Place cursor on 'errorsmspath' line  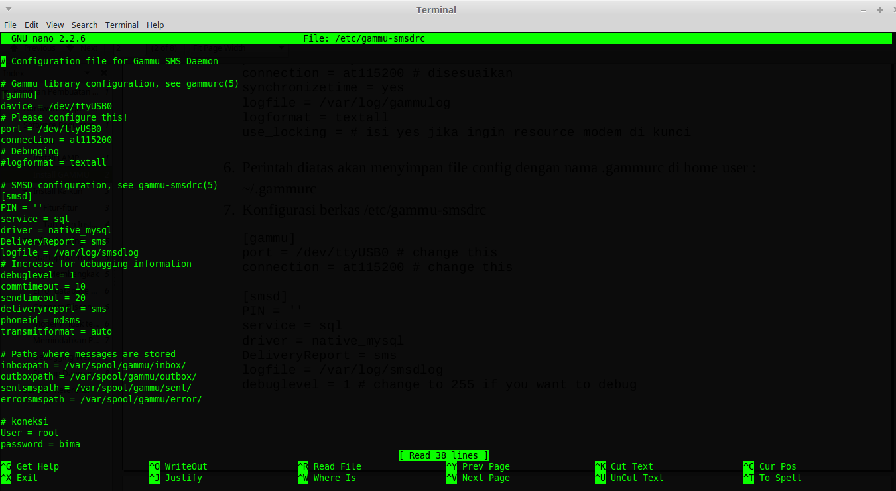(101, 399)
